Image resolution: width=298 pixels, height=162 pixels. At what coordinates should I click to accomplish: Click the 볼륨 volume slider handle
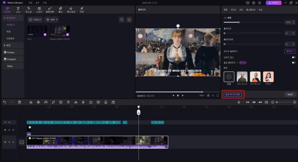point(239,22)
